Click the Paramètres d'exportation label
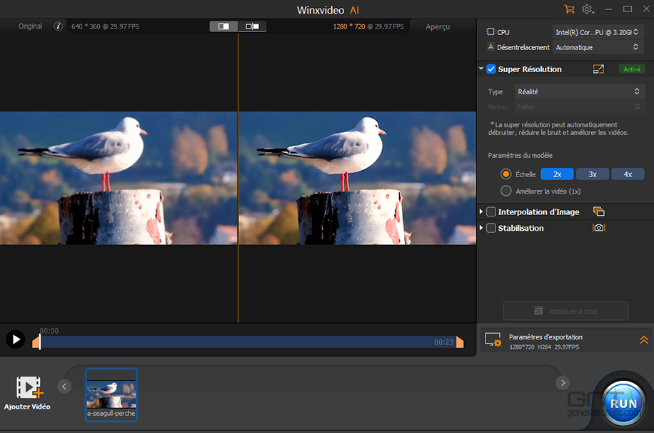Screen dimensions: 654x433 point(545,337)
